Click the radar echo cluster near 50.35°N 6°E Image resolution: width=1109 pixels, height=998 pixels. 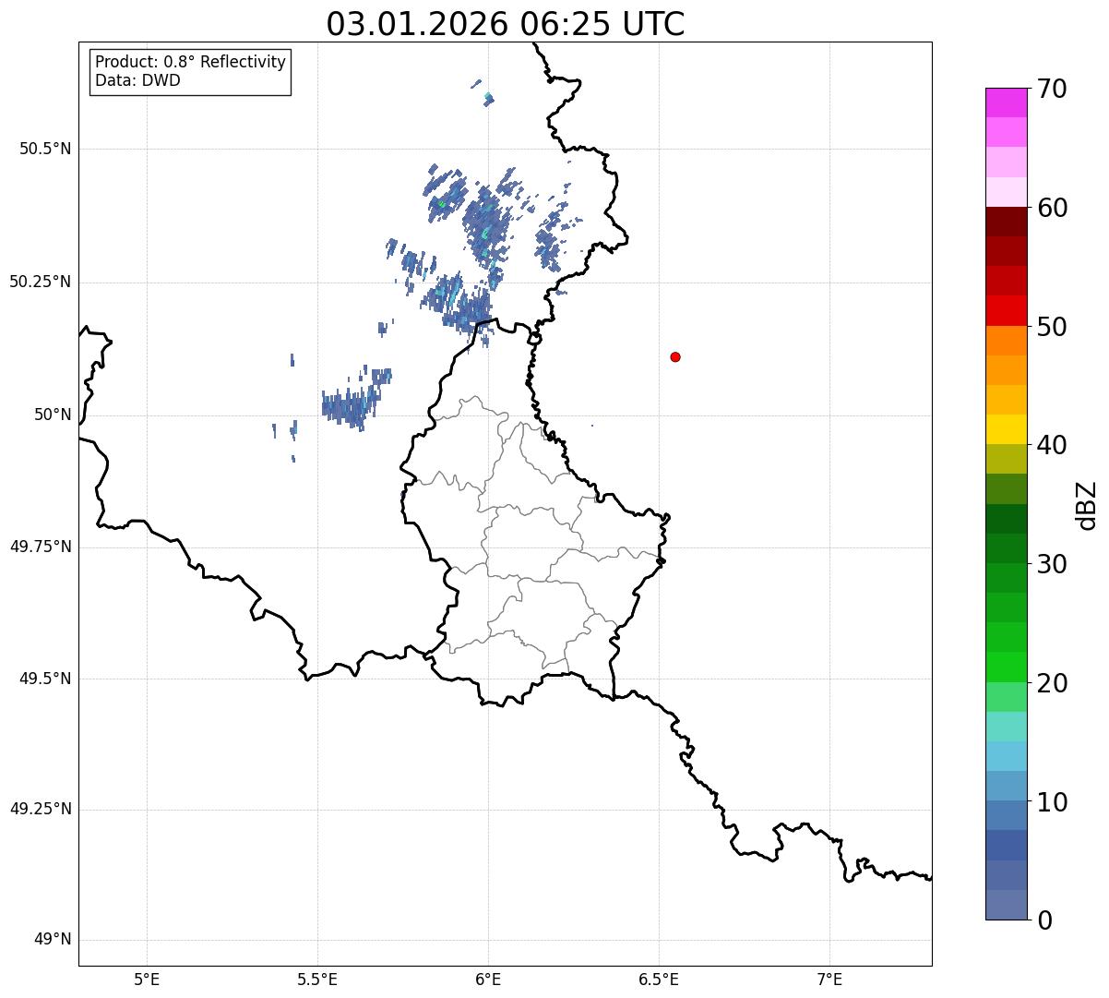tap(485, 229)
